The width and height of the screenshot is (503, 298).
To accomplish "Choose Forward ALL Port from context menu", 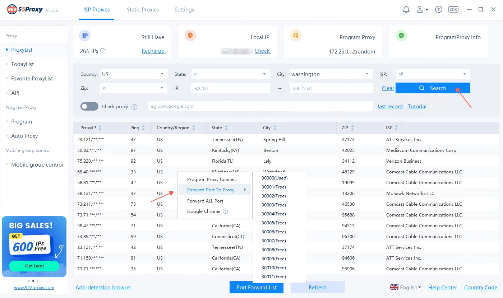I will (205, 201).
